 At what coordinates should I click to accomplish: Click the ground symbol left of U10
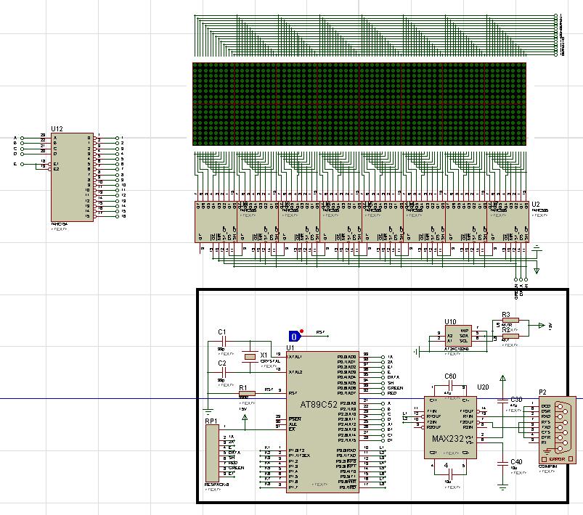417,352
